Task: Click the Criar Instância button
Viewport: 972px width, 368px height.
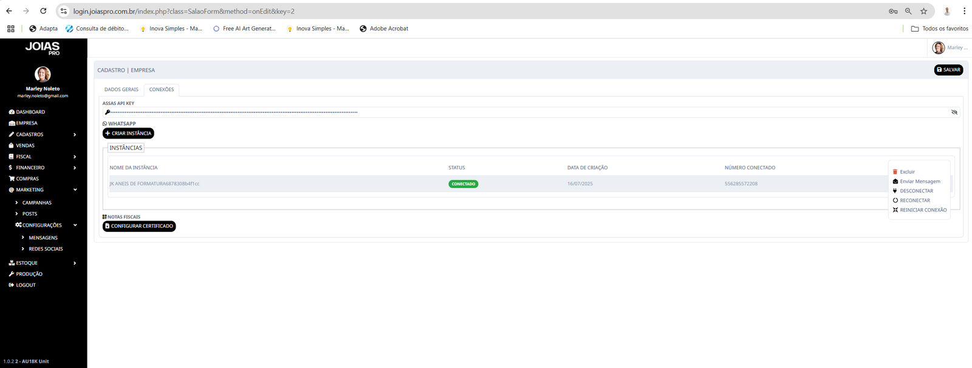Action: tap(128, 134)
